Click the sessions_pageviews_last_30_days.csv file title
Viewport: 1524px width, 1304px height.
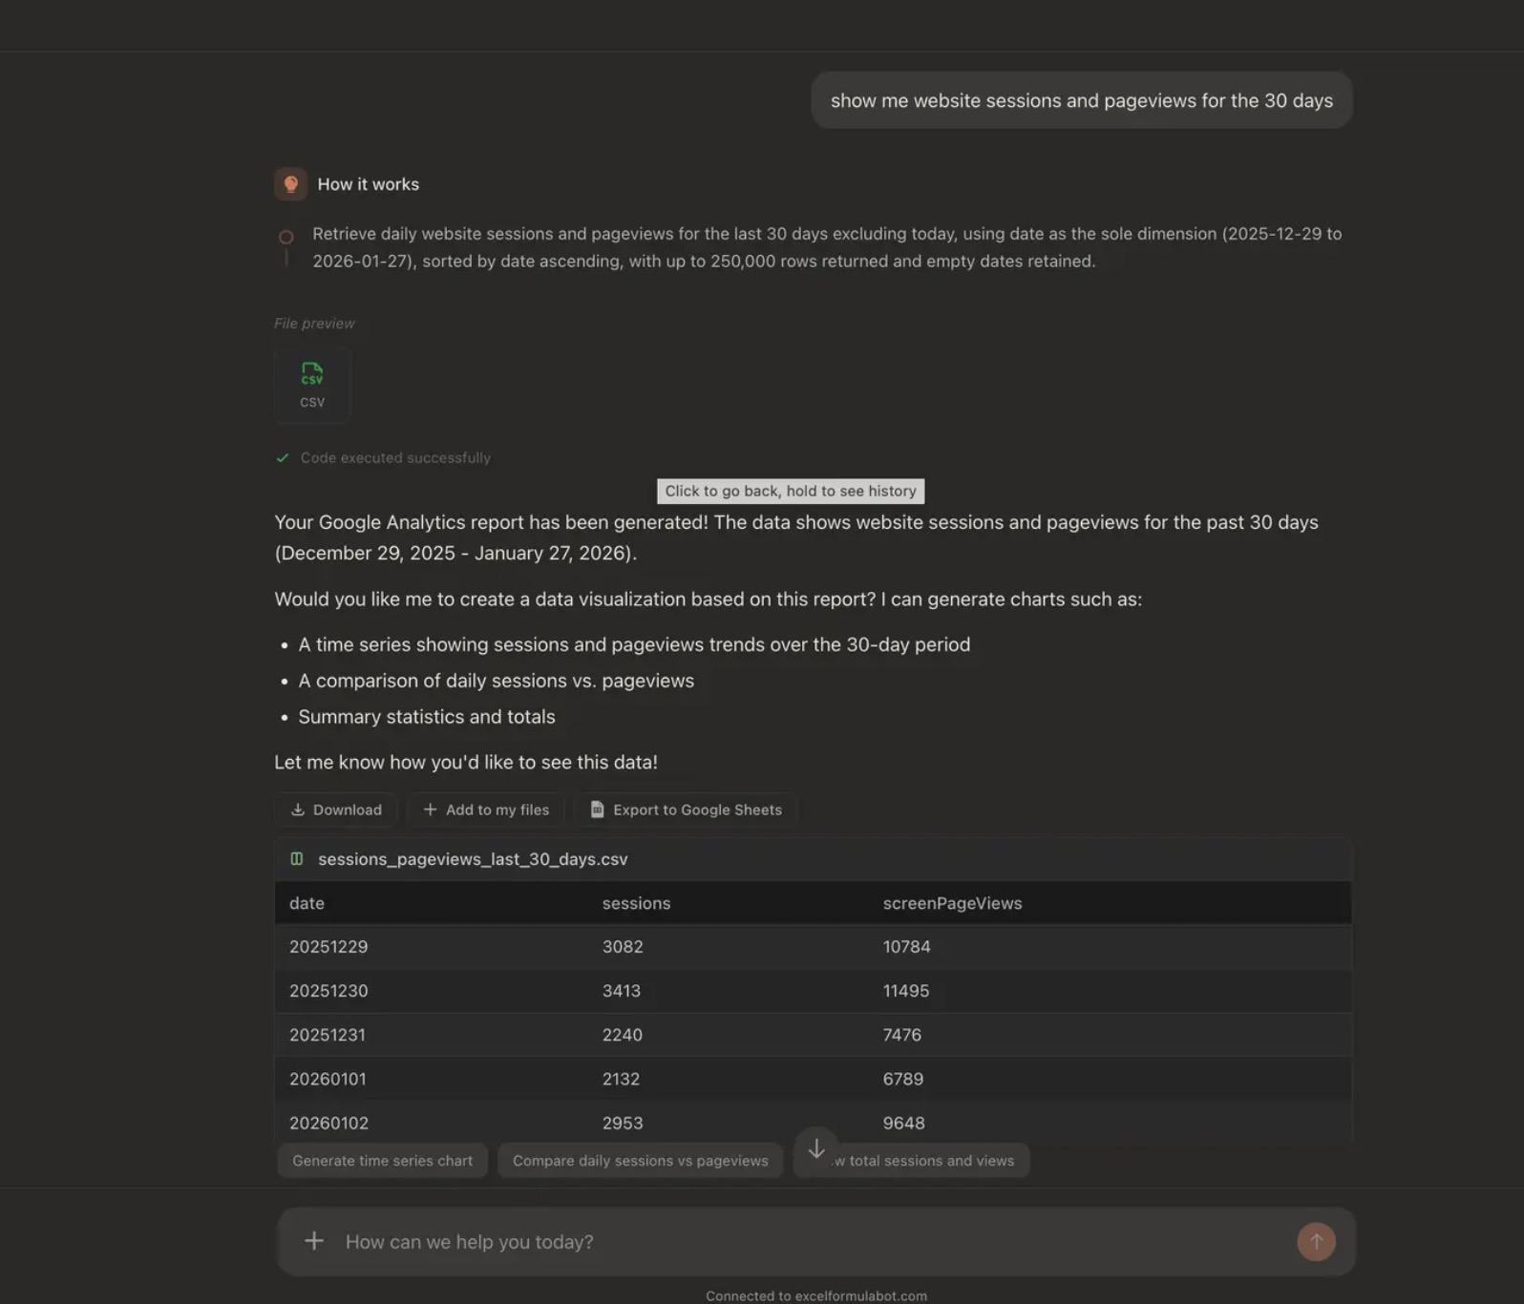[x=473, y=859]
